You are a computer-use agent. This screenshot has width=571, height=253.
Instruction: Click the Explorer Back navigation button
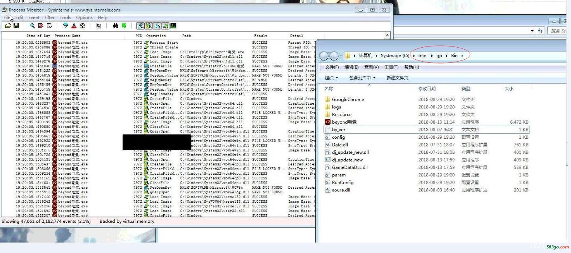(324, 56)
